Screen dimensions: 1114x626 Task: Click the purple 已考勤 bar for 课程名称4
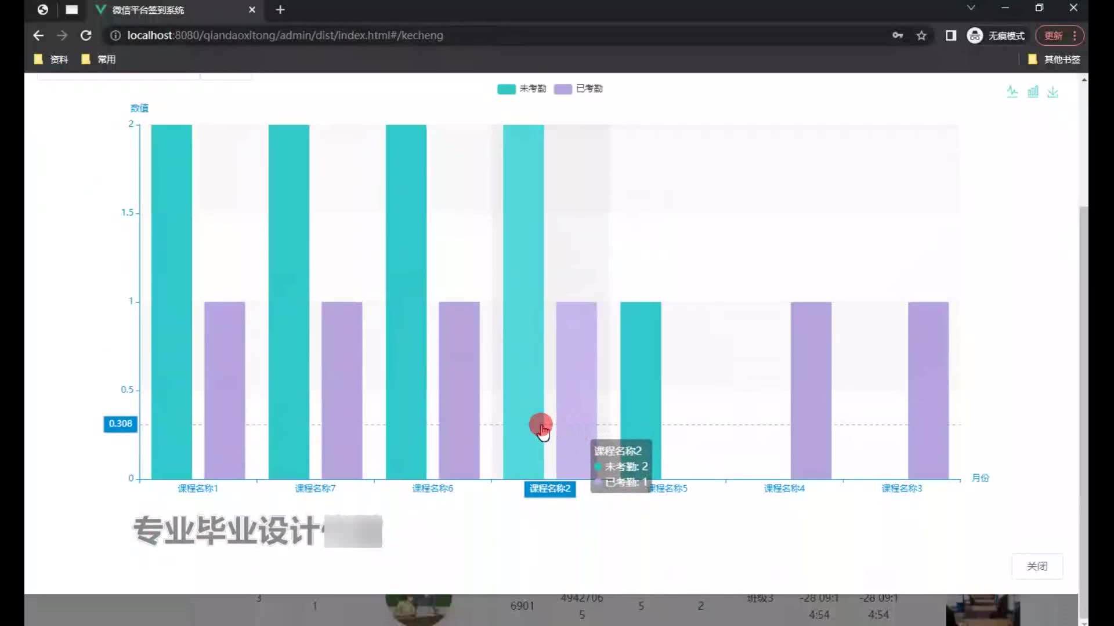(811, 390)
